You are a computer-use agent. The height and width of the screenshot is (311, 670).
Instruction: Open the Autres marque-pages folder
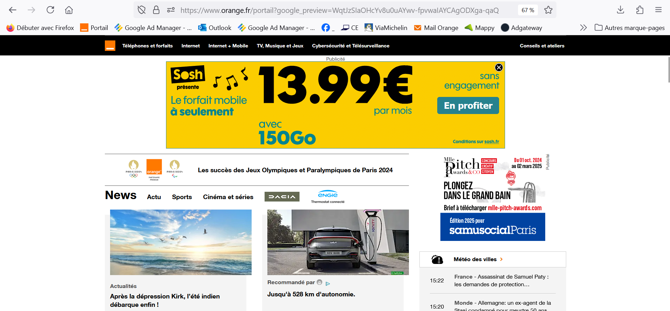click(629, 28)
